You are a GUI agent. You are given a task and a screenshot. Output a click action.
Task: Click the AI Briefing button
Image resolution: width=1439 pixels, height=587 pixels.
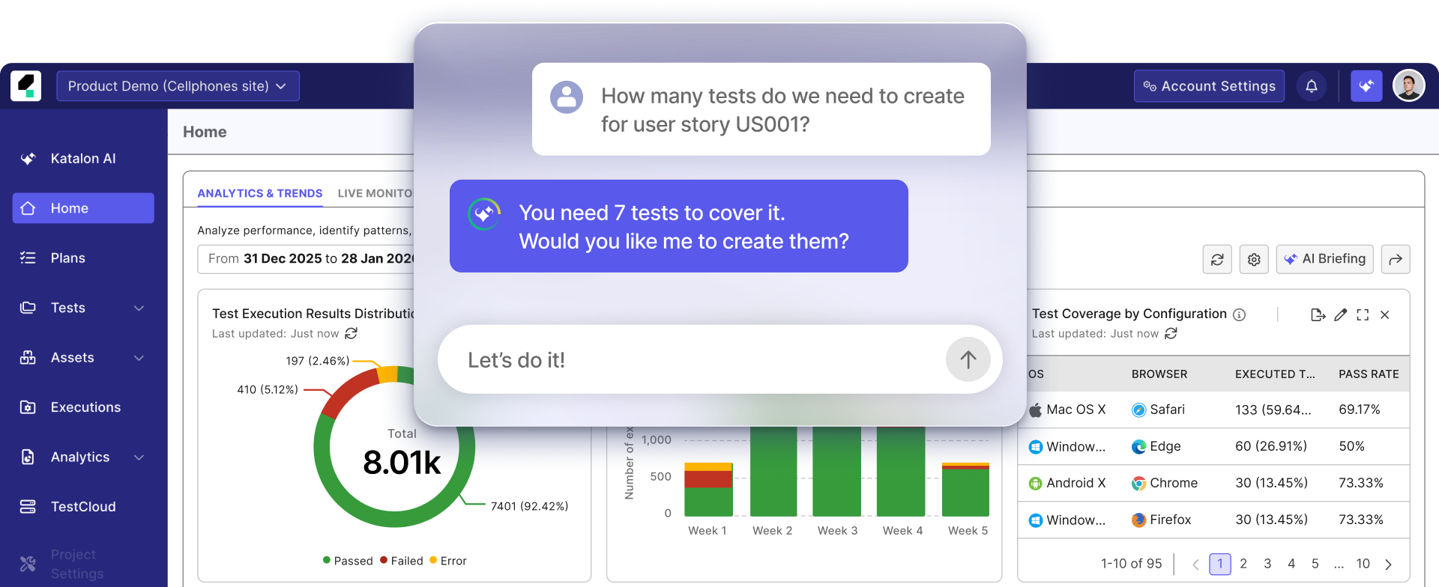(1325, 259)
